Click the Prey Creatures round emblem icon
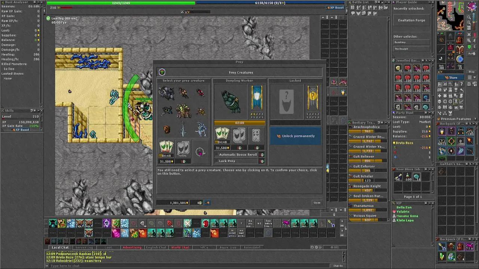 tap(162, 72)
